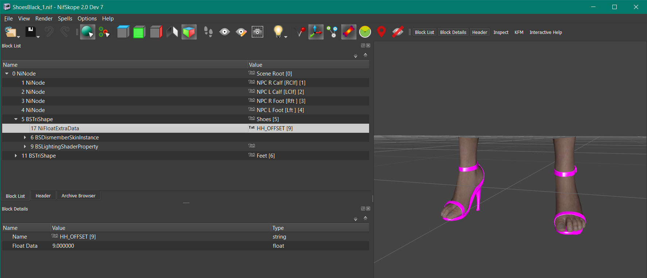
Task: Click the Value column header in Block List
Action: pos(309,65)
